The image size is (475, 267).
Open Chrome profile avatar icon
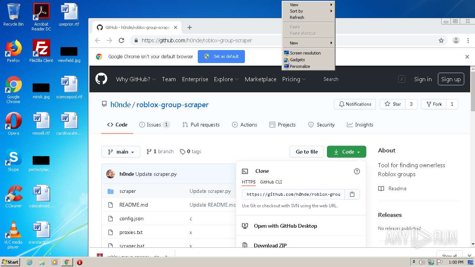456,40
